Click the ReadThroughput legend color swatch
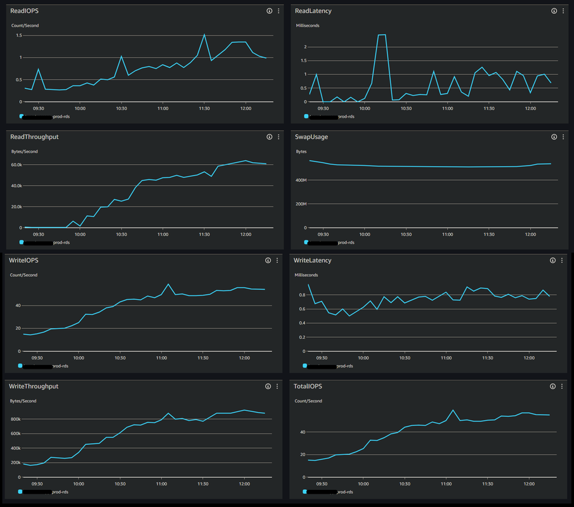 (21, 242)
